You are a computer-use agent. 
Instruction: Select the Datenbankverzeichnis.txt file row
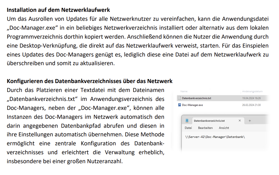(x=223, y=98)
